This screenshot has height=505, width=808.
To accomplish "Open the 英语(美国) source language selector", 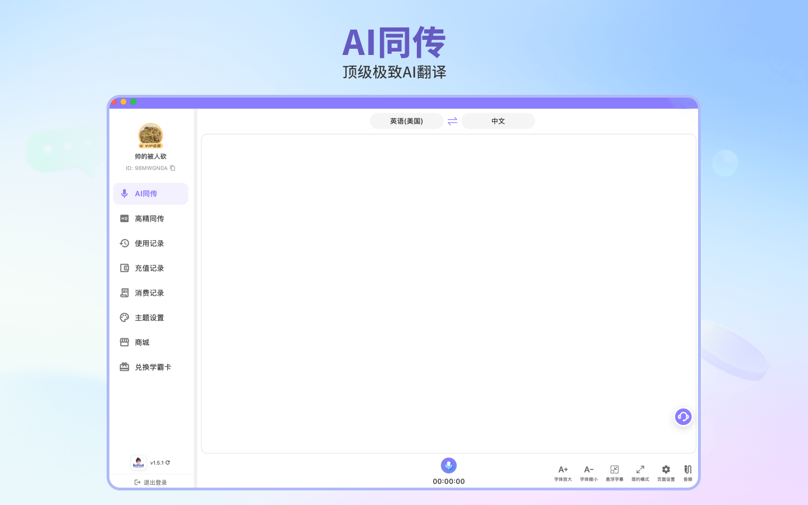I will (x=406, y=121).
